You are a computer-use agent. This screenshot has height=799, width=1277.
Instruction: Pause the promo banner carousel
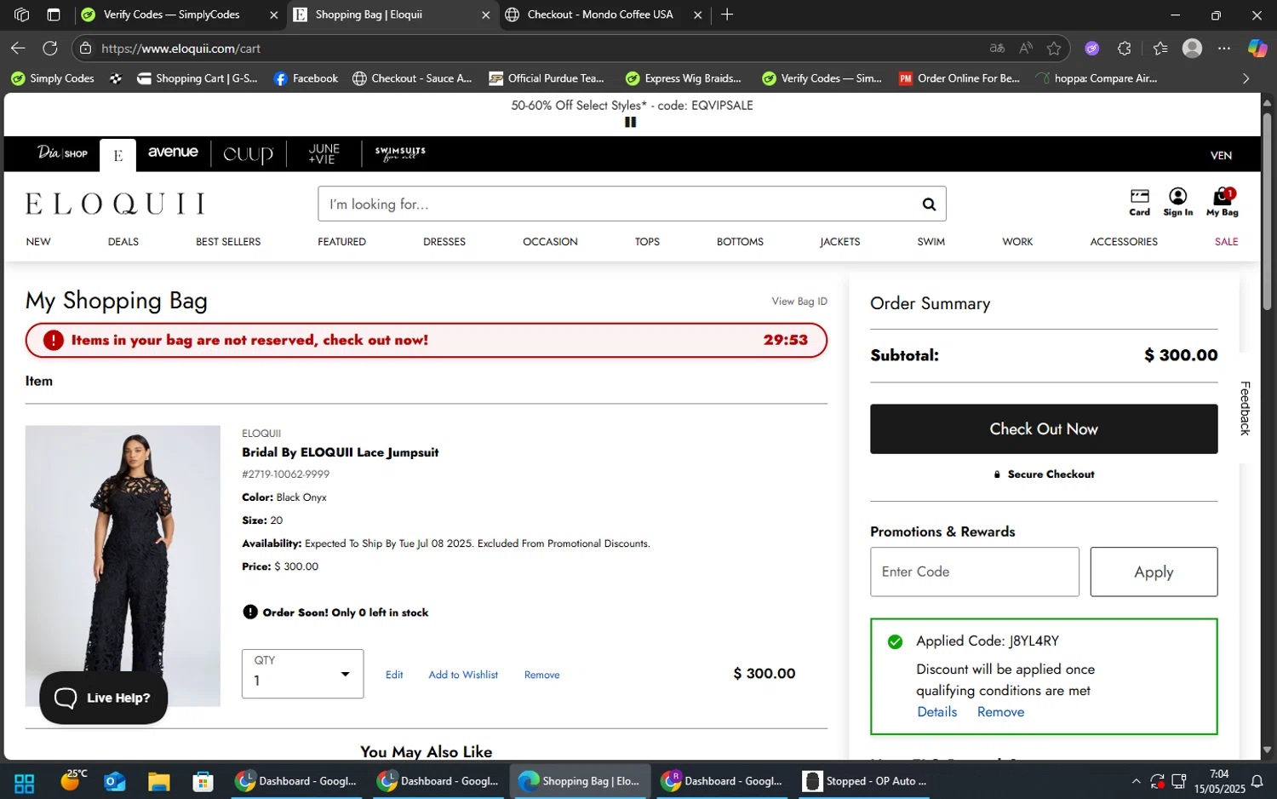tap(630, 123)
